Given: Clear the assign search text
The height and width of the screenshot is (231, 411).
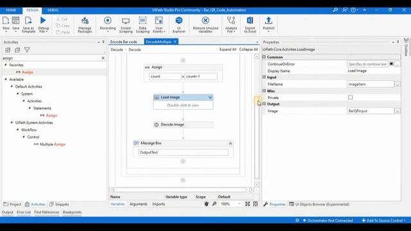Looking at the screenshot, I should click(x=103, y=58).
